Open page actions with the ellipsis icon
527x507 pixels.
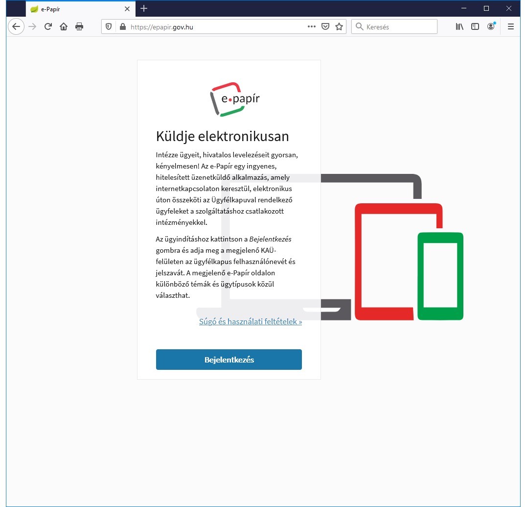311,26
